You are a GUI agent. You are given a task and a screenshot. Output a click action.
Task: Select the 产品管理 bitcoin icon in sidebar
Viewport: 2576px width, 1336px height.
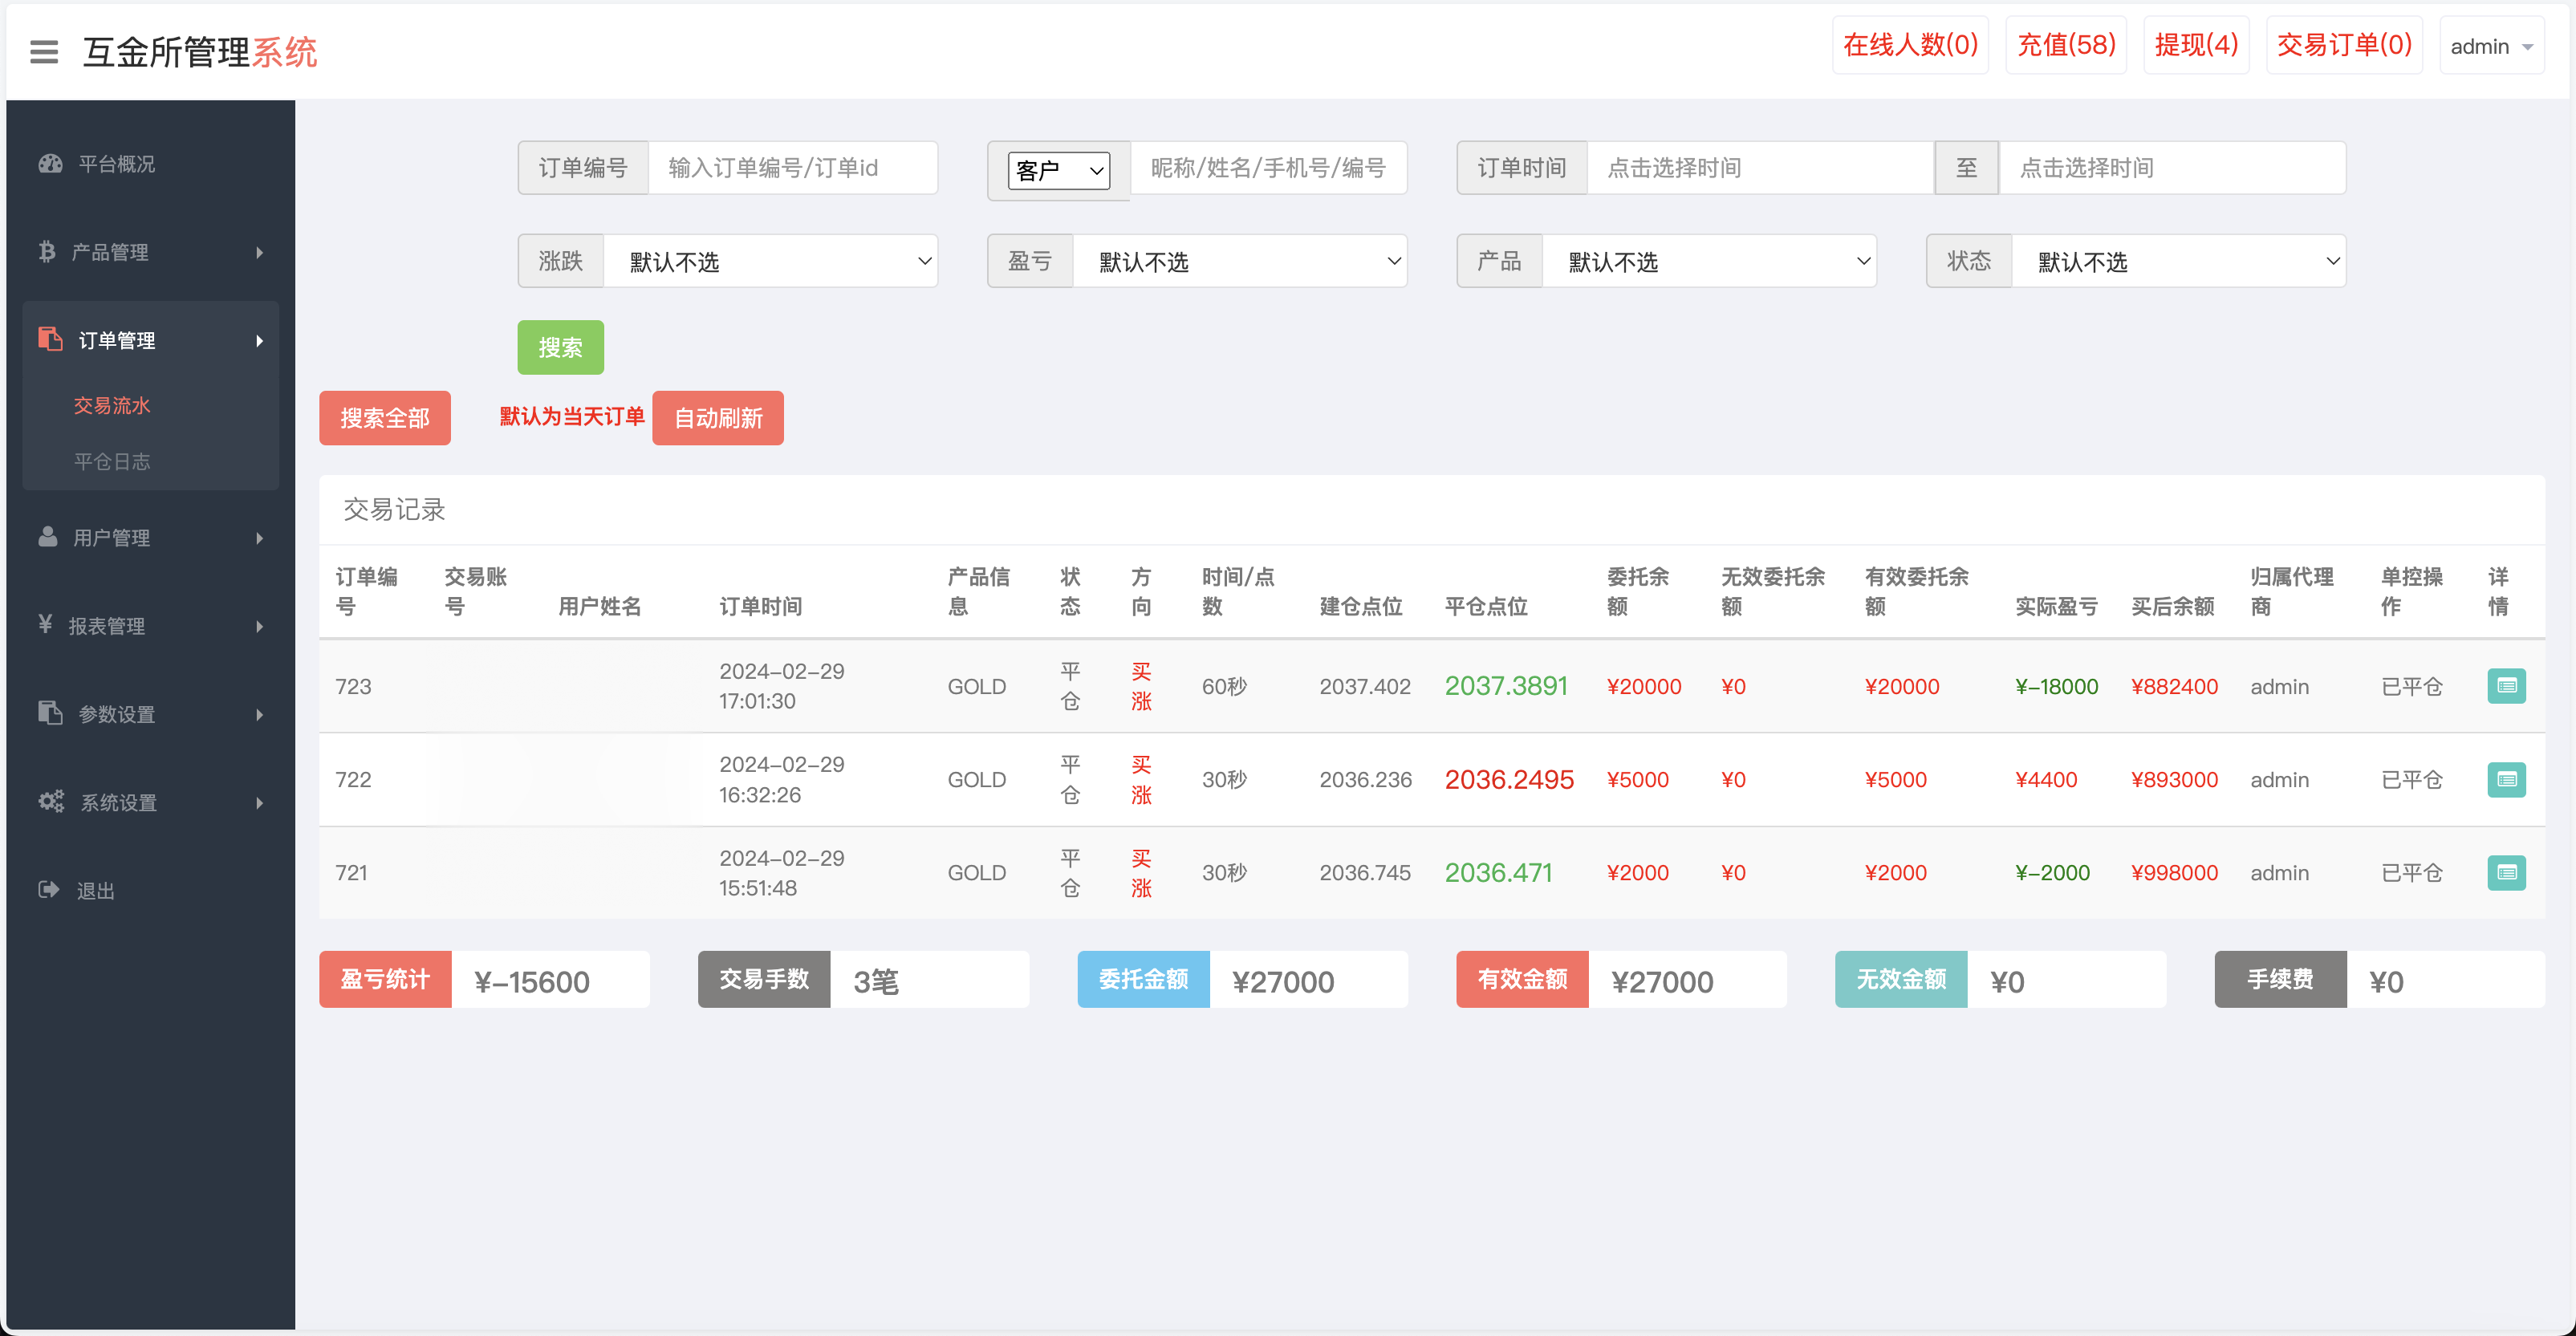pos(49,252)
